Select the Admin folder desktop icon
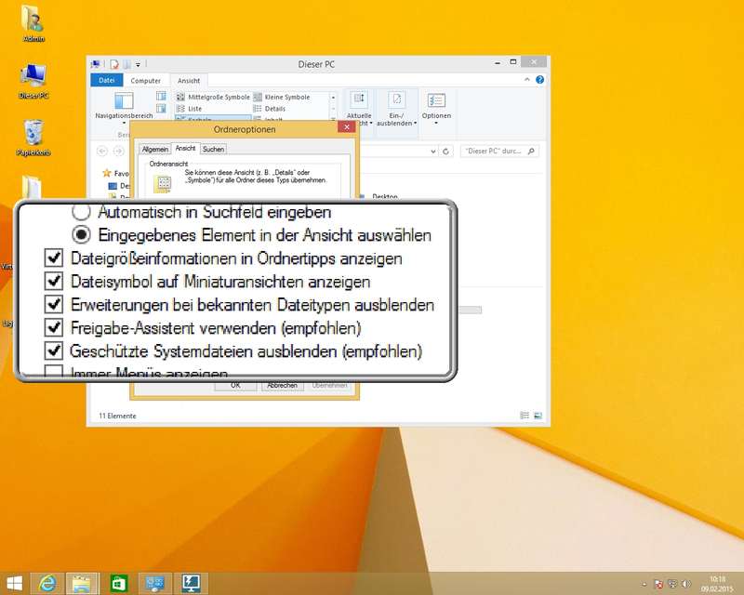This screenshot has height=595, width=744. (33, 23)
